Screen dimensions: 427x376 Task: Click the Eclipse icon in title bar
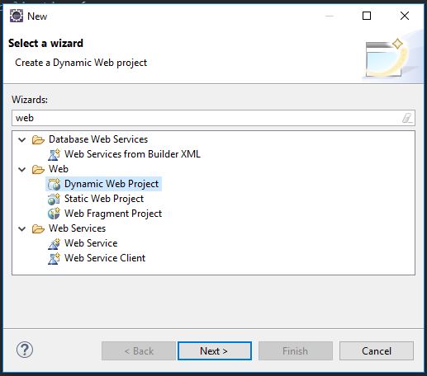(17, 16)
